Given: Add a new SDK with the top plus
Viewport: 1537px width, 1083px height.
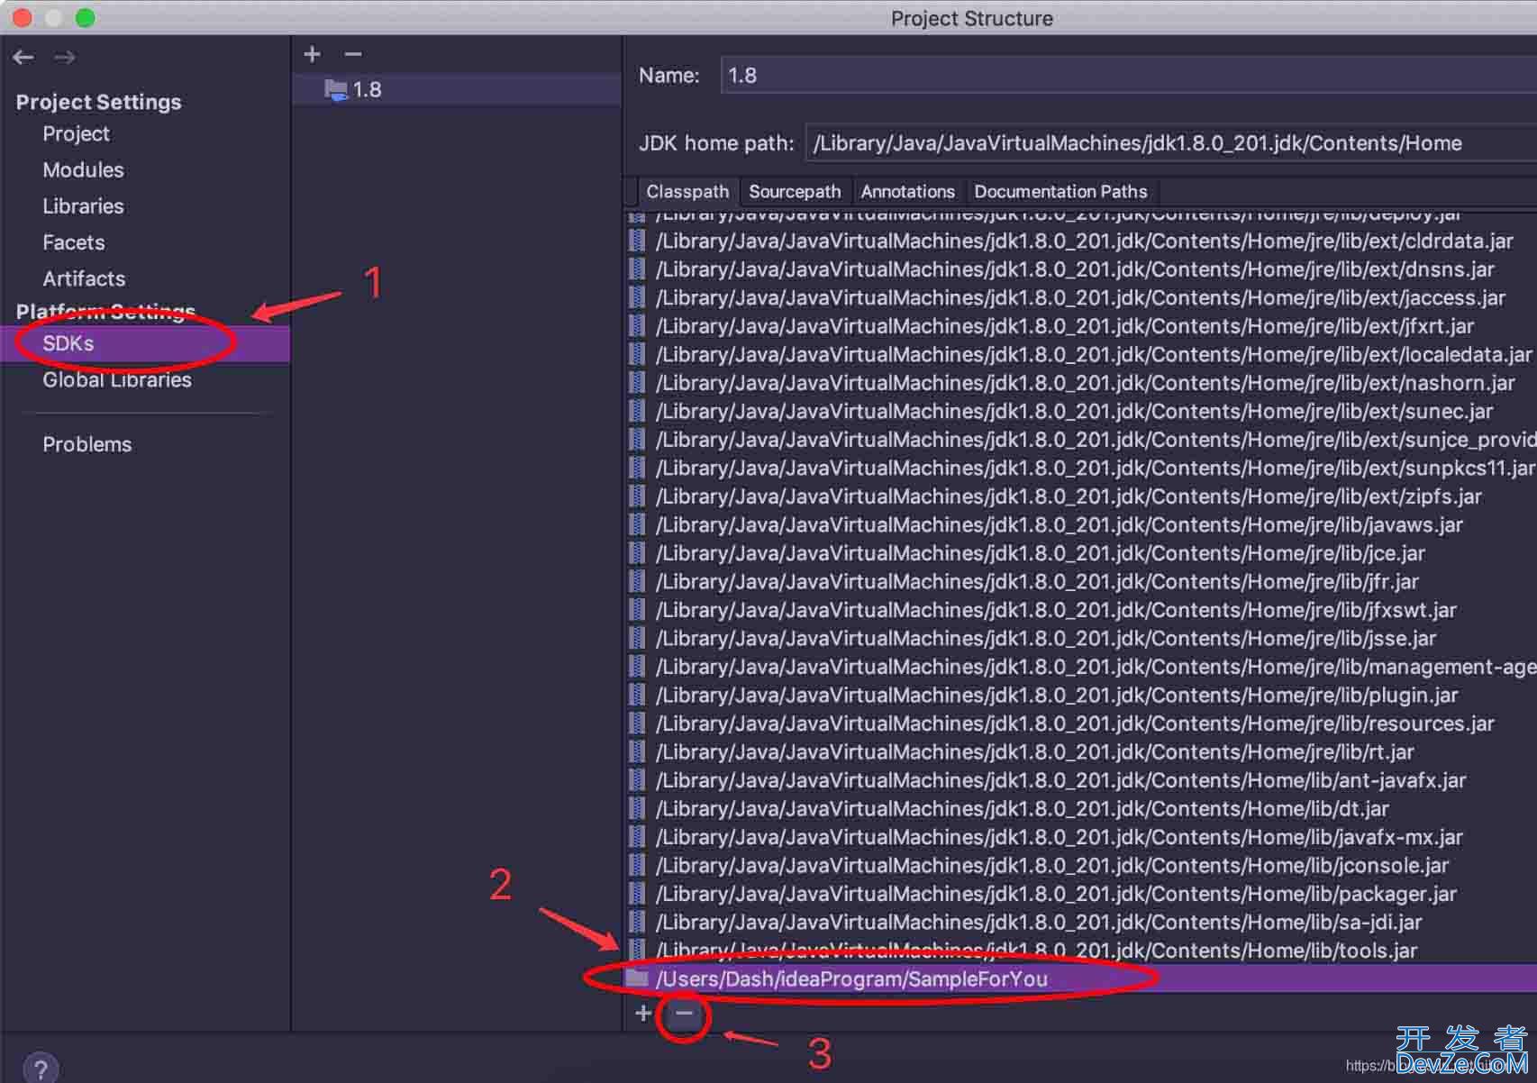Looking at the screenshot, I should coord(312,54).
